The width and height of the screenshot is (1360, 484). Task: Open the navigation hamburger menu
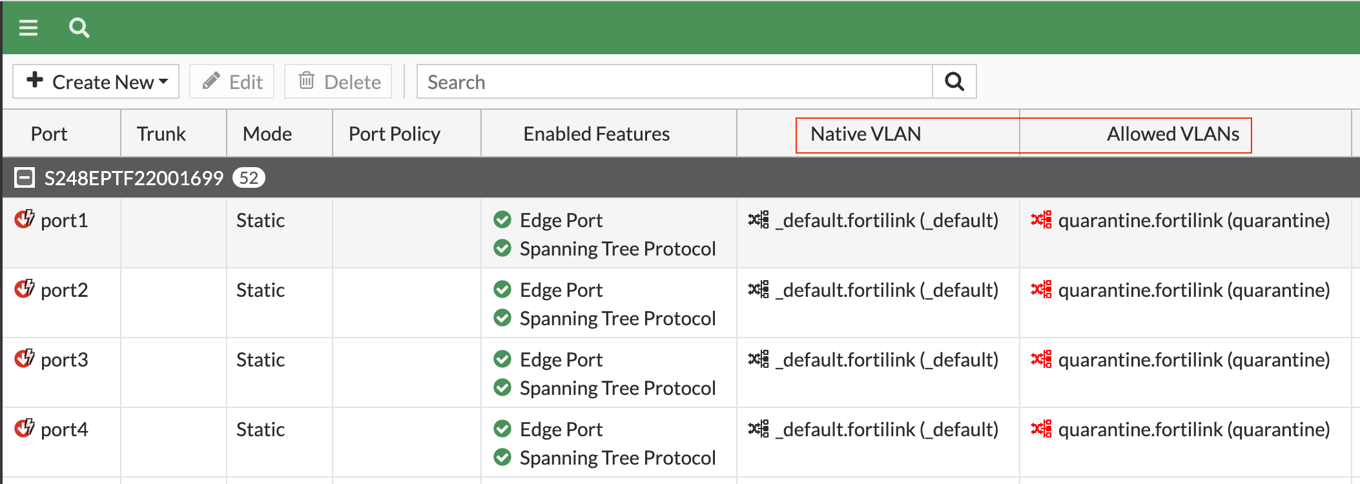pyautogui.click(x=28, y=28)
